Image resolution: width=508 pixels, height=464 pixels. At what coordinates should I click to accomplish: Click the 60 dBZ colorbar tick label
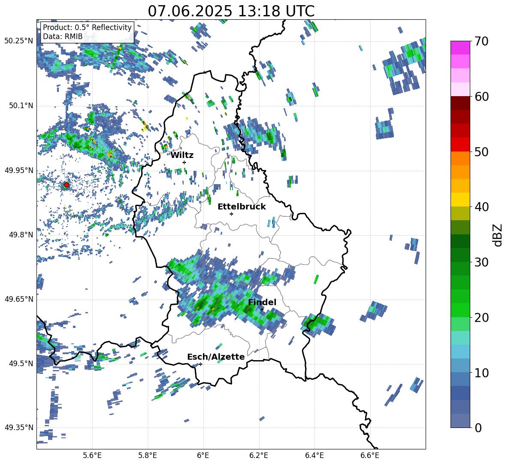coord(481,97)
